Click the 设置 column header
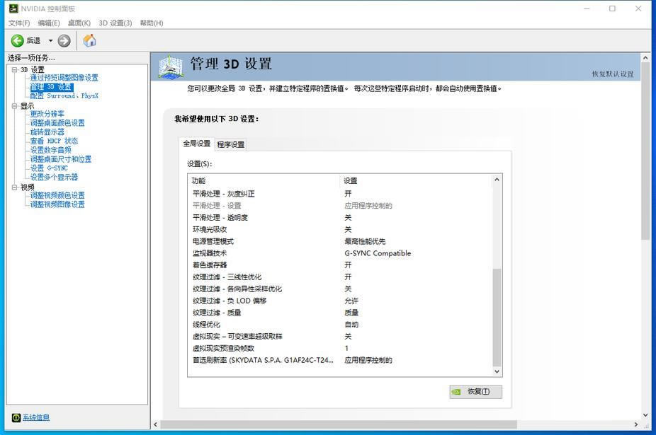This screenshot has height=435, width=656. pos(416,181)
